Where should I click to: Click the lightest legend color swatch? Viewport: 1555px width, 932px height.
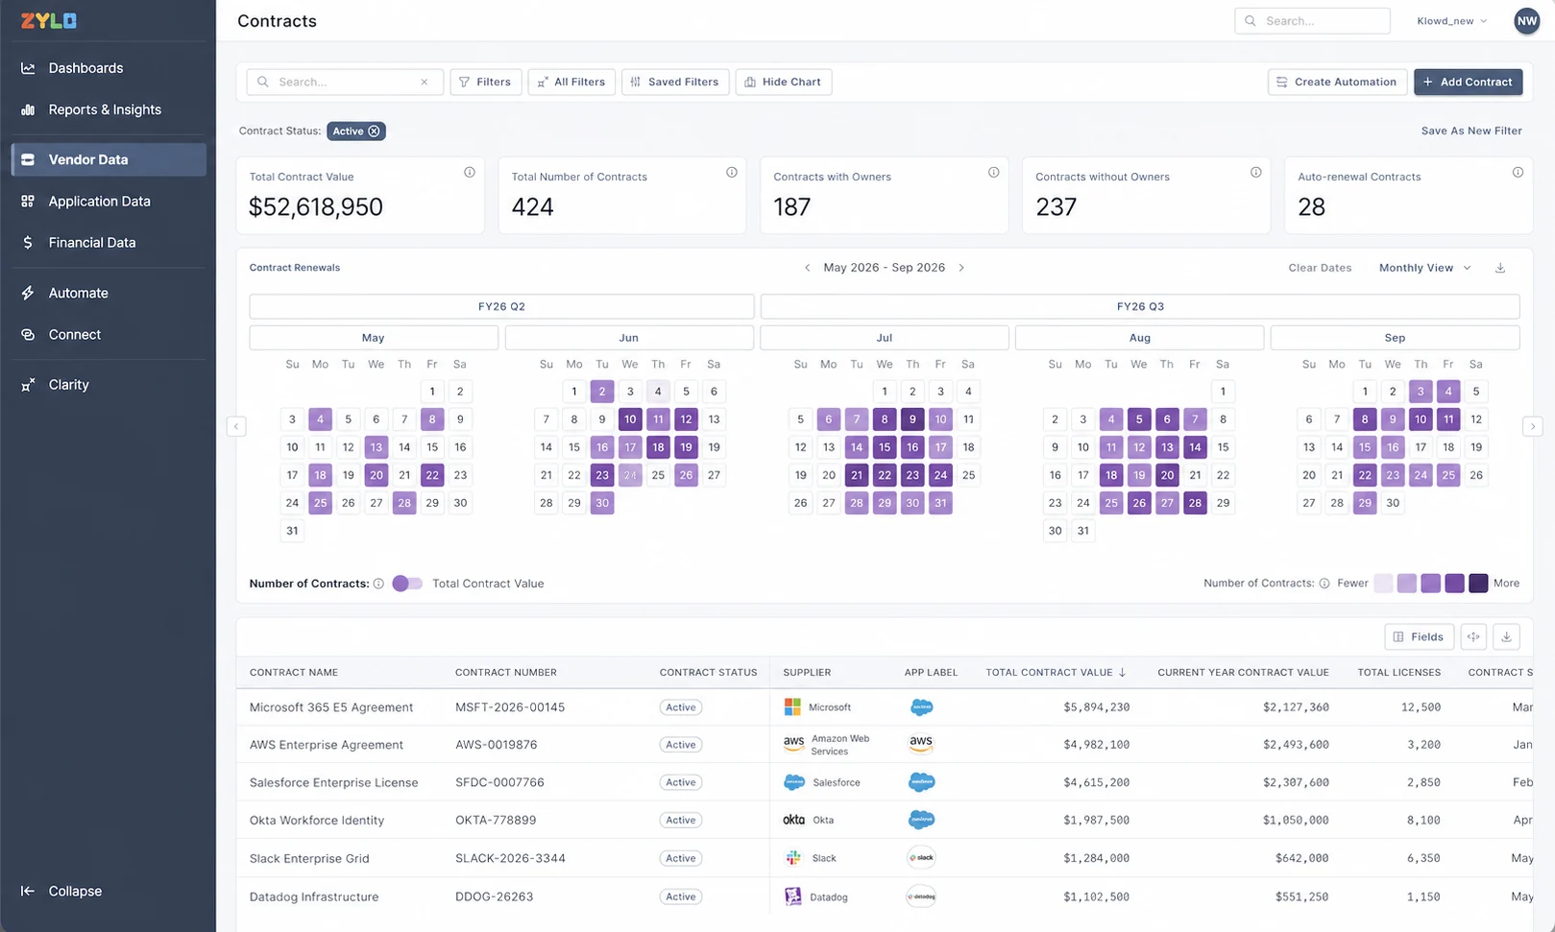1383,584
